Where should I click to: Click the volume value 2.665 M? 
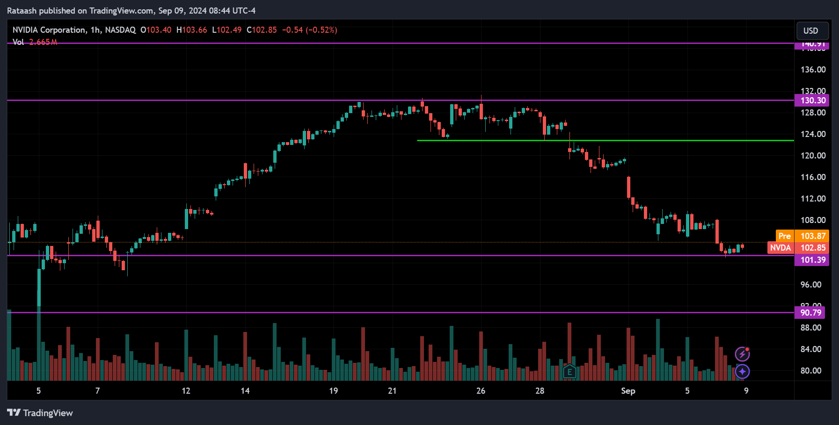click(43, 42)
